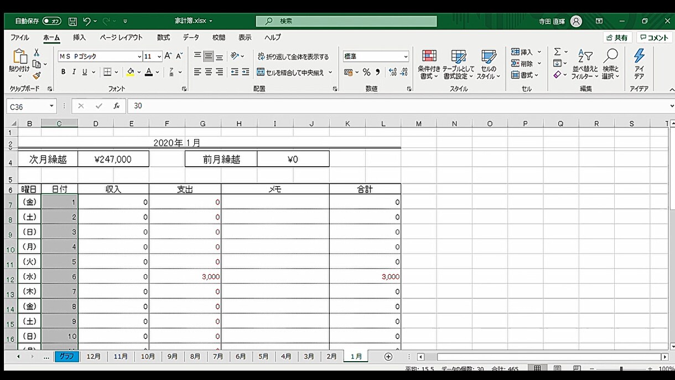This screenshot has height=380, width=675.
Task: Click the Insert Function fx icon
Action: (116, 106)
